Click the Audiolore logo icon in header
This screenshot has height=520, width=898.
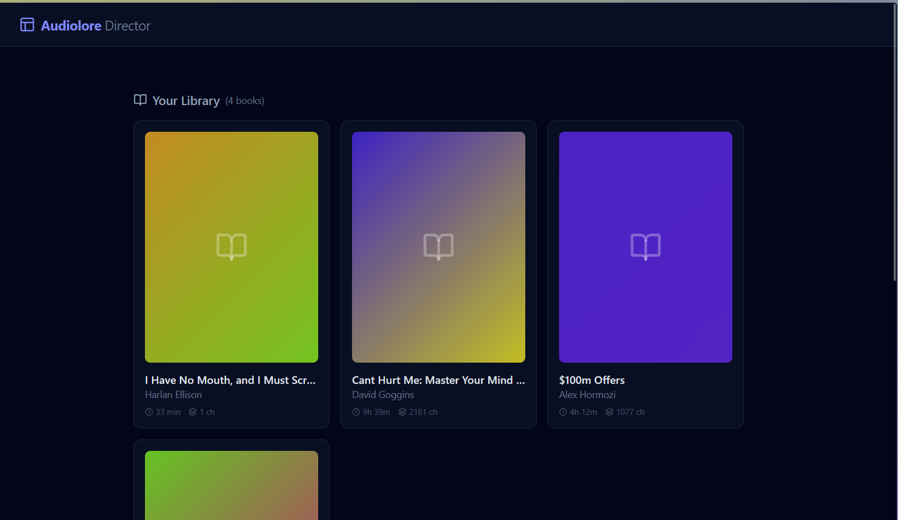point(27,25)
